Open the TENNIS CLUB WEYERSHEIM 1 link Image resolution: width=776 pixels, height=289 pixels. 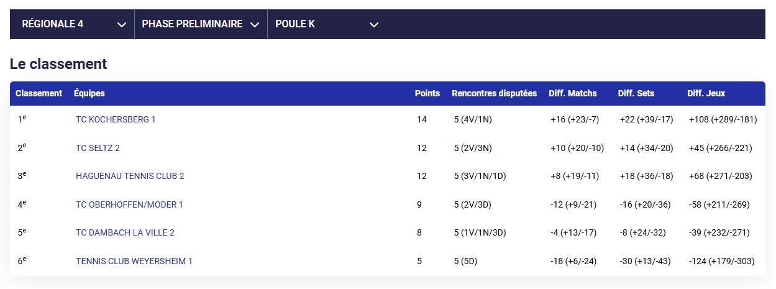[134, 261]
